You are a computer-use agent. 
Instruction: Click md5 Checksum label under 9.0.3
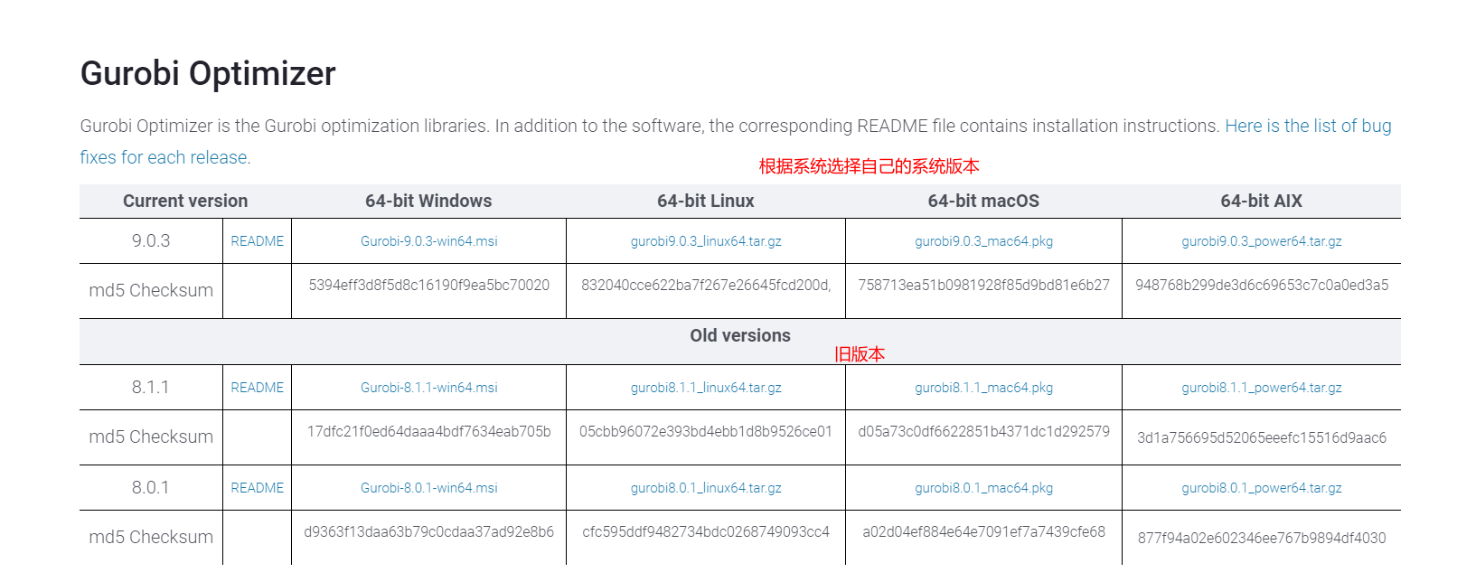151,291
